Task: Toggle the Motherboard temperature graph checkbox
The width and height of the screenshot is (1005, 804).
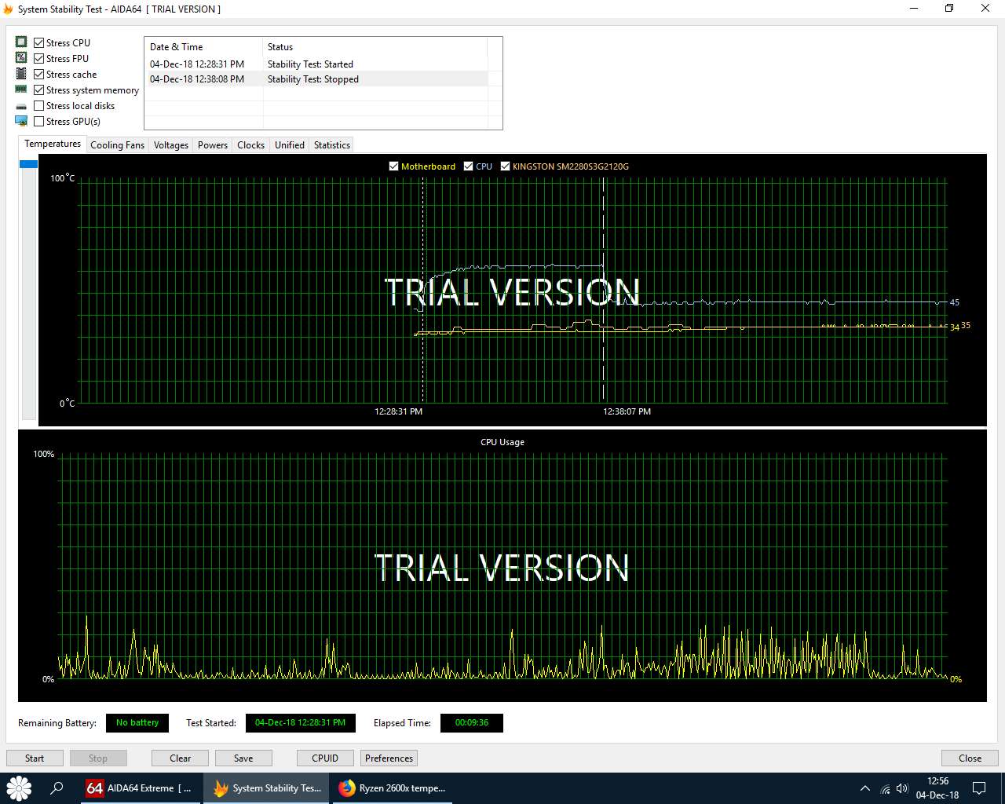Action: click(x=394, y=166)
